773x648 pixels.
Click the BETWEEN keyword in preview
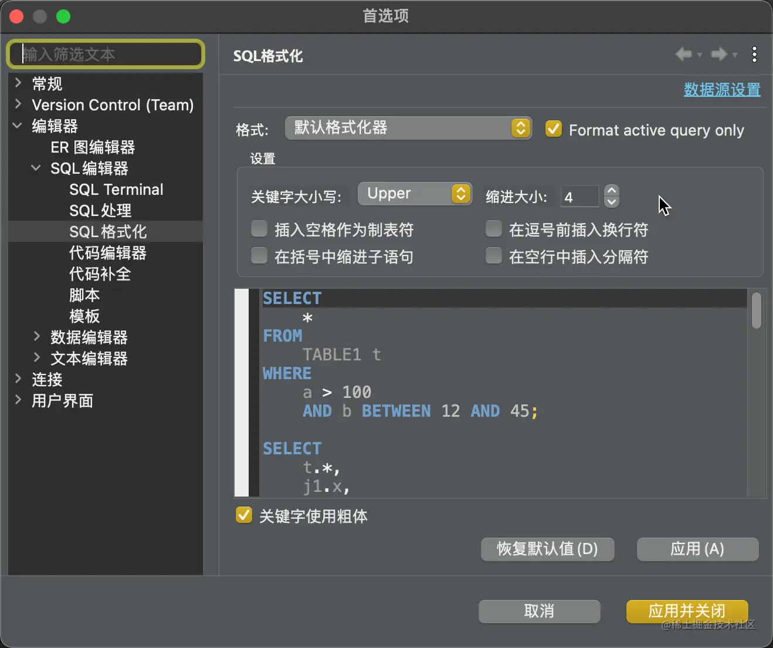(396, 411)
